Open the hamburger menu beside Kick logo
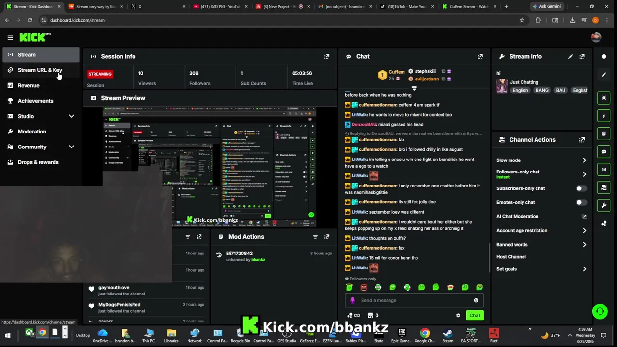 (x=10, y=37)
